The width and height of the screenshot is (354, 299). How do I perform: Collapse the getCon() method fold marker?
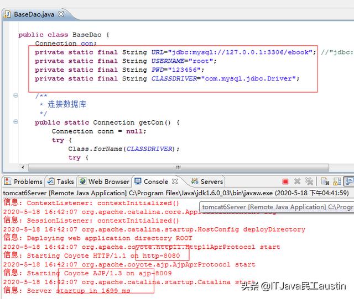pyautogui.click(x=15, y=122)
